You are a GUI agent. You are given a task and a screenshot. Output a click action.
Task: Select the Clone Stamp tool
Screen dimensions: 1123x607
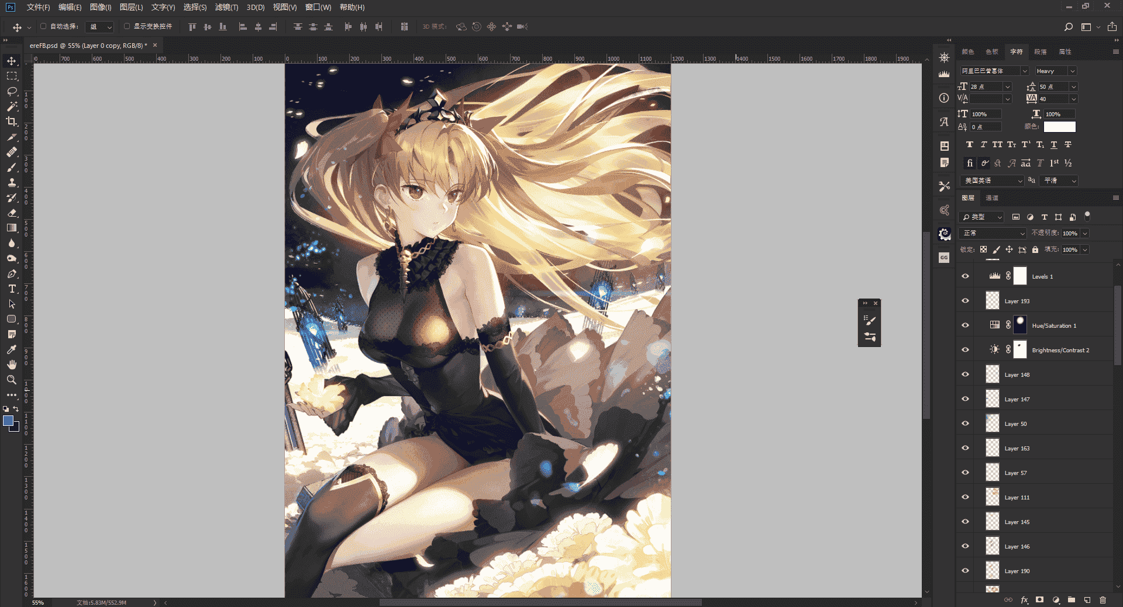12,182
